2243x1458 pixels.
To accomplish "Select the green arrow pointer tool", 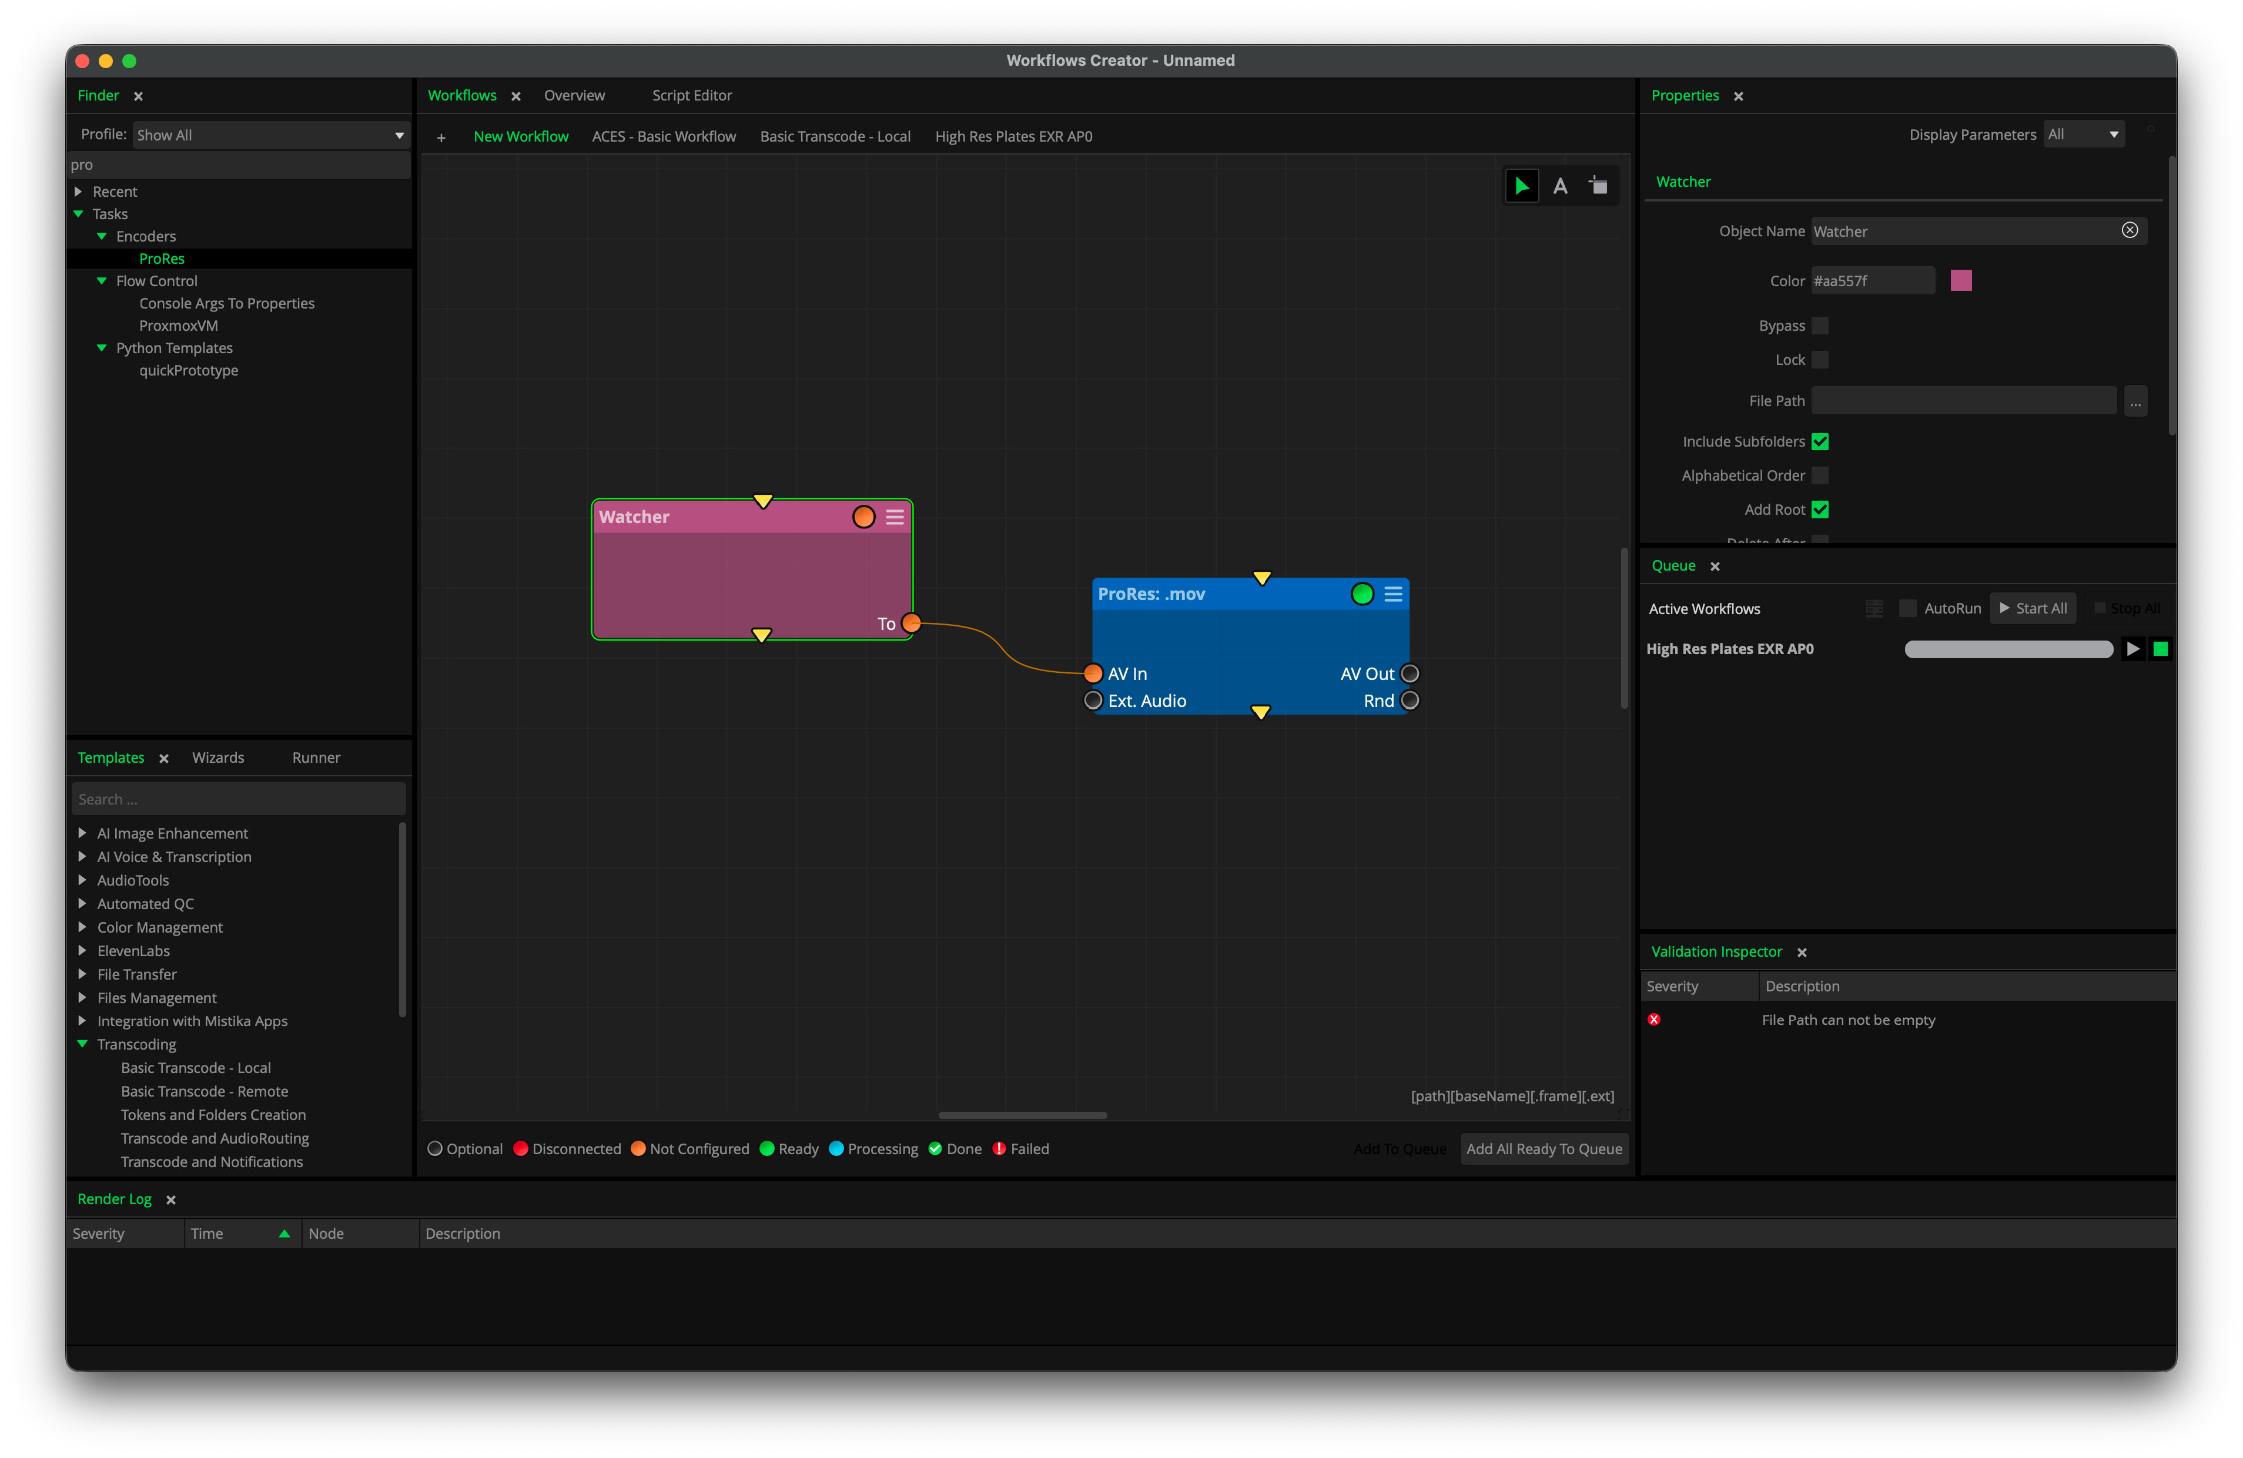I will [x=1521, y=186].
